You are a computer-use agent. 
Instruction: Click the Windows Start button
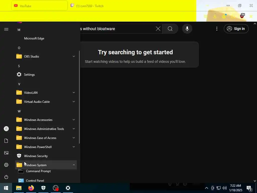tap(6, 188)
